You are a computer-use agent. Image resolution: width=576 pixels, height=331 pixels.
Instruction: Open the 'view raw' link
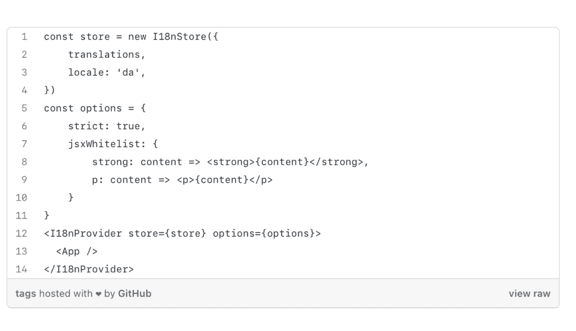pyautogui.click(x=529, y=293)
